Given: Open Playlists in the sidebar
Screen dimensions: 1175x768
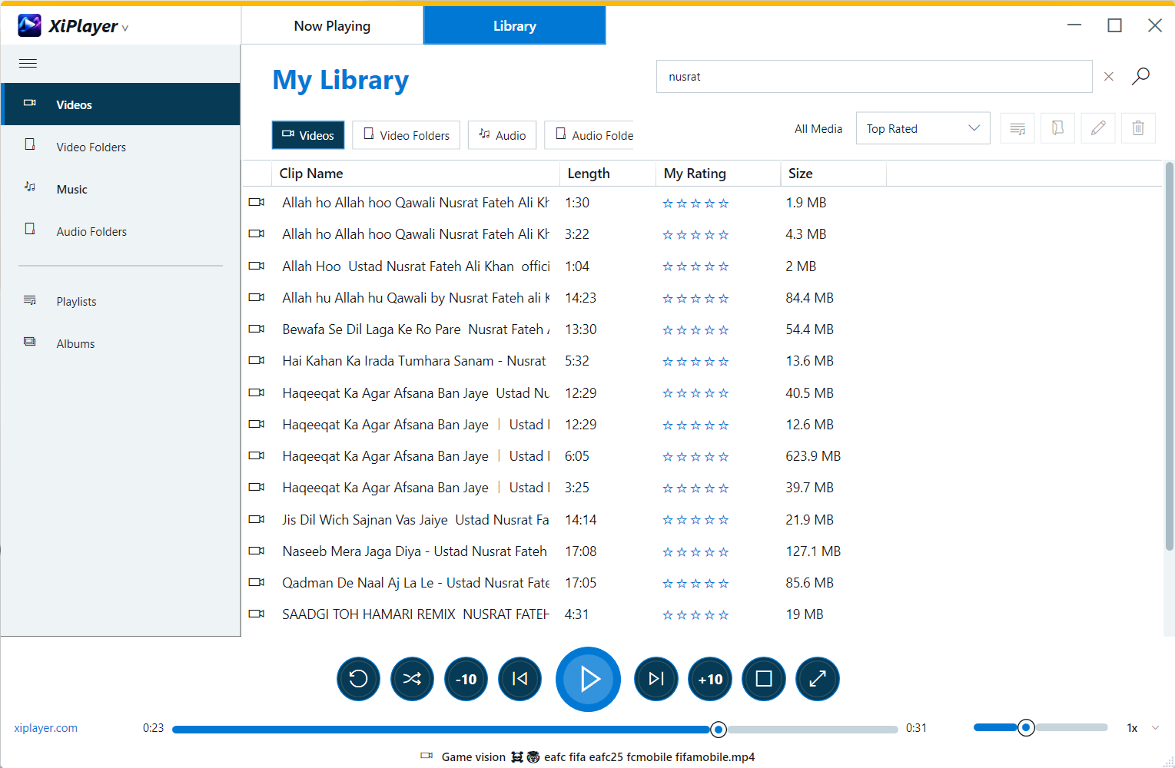Looking at the screenshot, I should pyautogui.click(x=121, y=301).
